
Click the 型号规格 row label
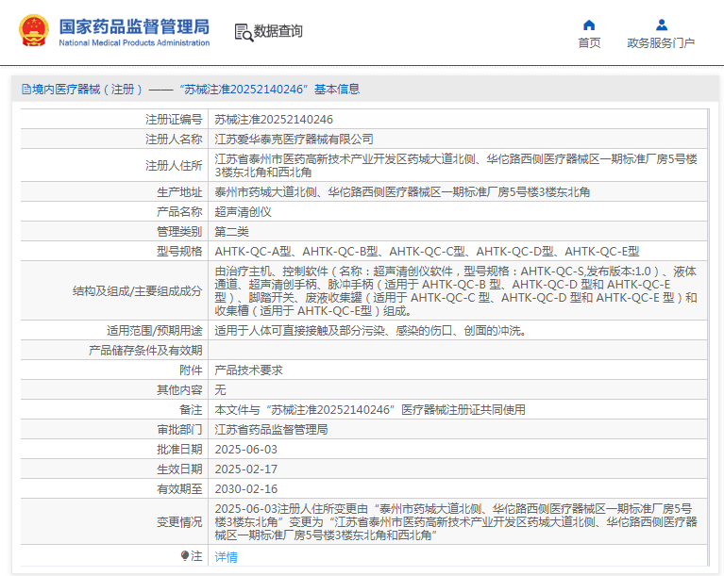(x=179, y=252)
